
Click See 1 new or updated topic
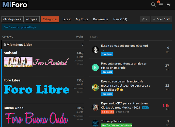click(x=20, y=27)
